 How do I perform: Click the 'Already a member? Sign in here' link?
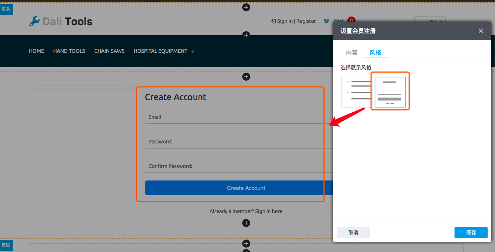tap(246, 211)
